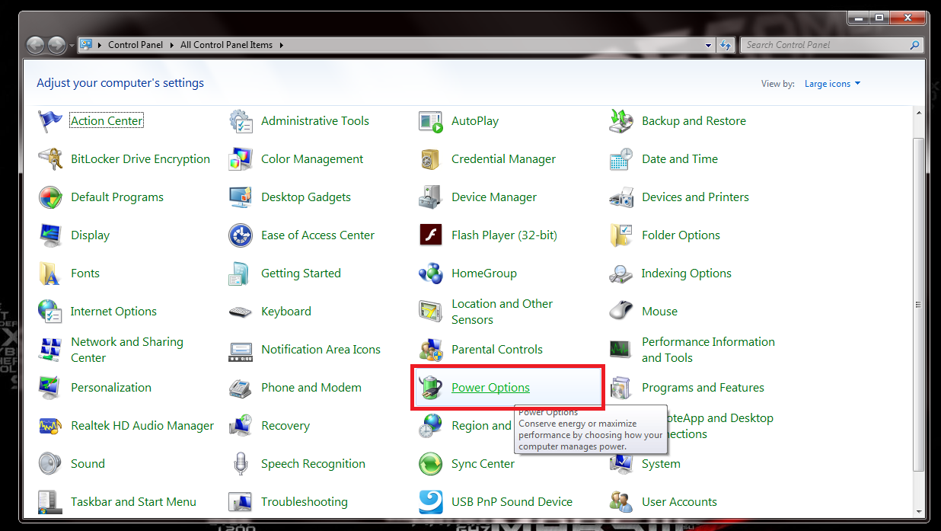Open the Display monitor icon
941x531 pixels.
click(x=50, y=235)
